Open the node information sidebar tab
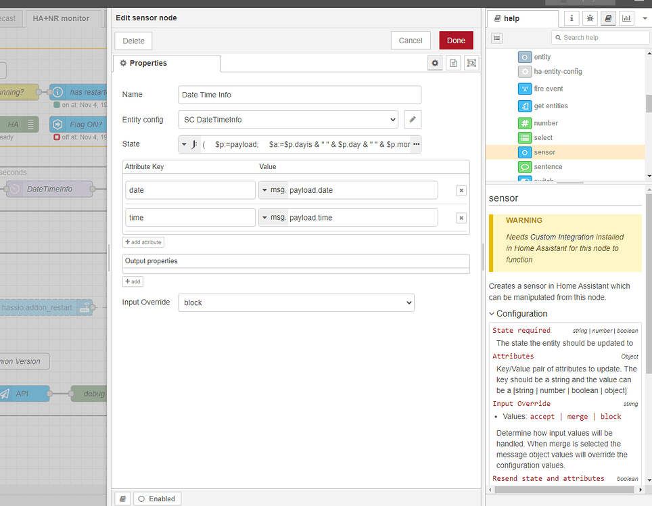This screenshot has height=506, width=652. [x=572, y=18]
